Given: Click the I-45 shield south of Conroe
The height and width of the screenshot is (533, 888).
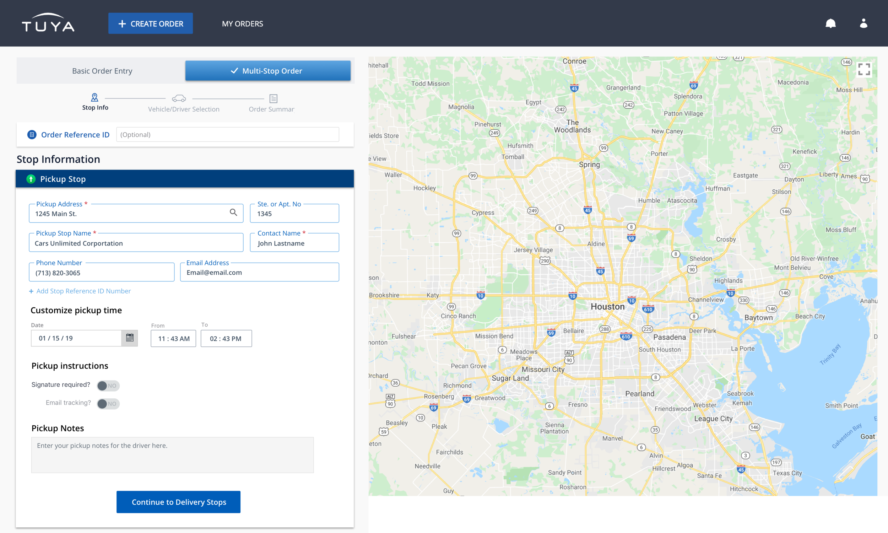Looking at the screenshot, I should coord(574,88).
